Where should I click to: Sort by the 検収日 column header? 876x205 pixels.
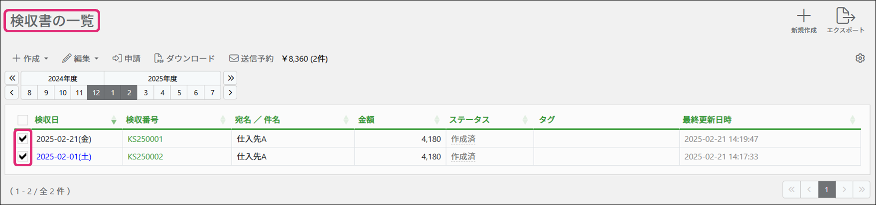(47, 120)
